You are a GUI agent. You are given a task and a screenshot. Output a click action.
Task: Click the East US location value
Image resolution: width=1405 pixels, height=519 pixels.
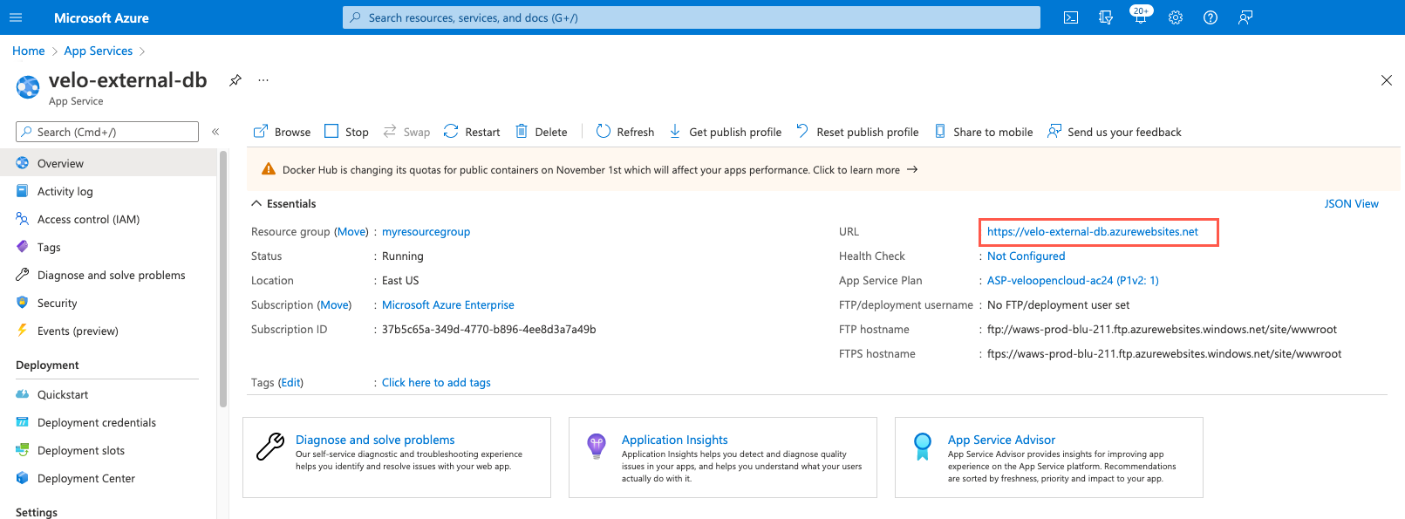pos(400,280)
